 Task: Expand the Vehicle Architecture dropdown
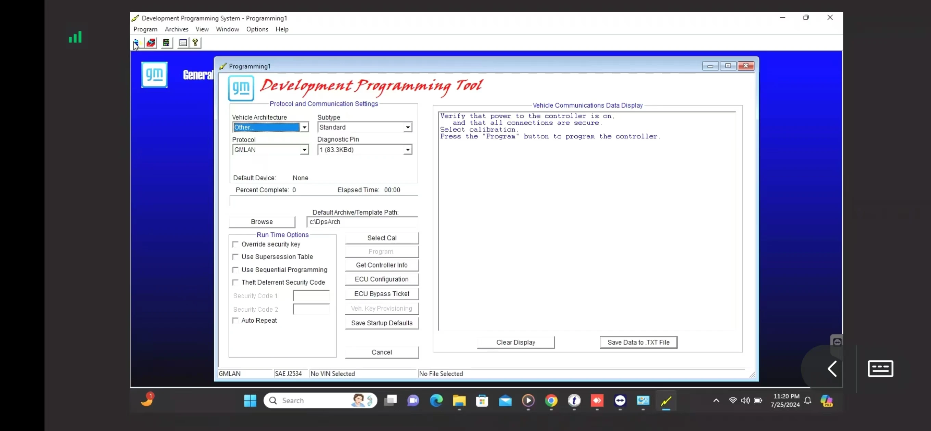tap(304, 127)
